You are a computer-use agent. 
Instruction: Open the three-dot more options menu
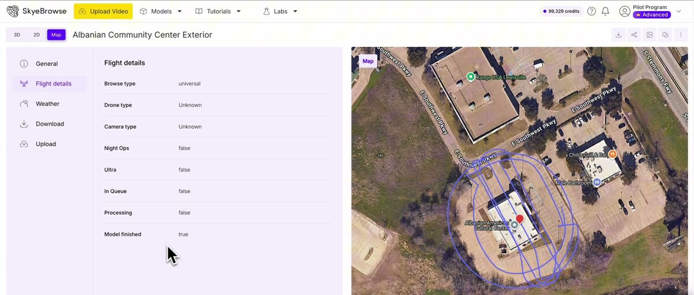[x=681, y=35]
